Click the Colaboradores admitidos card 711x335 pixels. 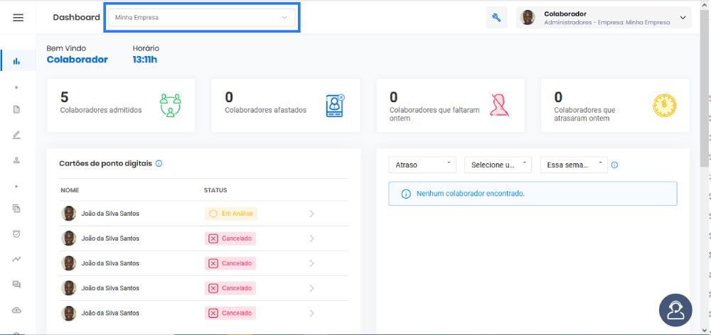pos(121,106)
